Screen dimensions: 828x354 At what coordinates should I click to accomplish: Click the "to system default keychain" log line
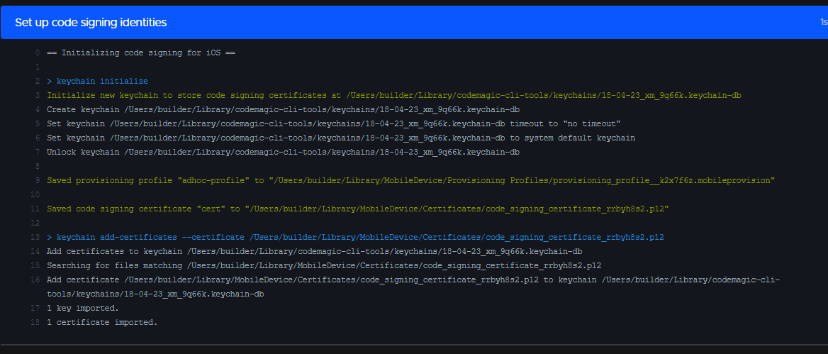click(341, 138)
